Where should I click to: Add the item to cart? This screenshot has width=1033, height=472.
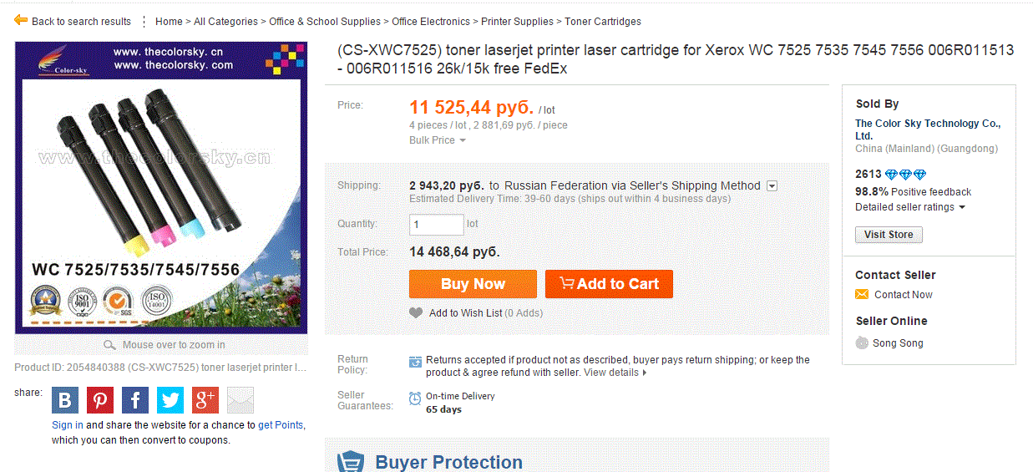[x=609, y=284]
